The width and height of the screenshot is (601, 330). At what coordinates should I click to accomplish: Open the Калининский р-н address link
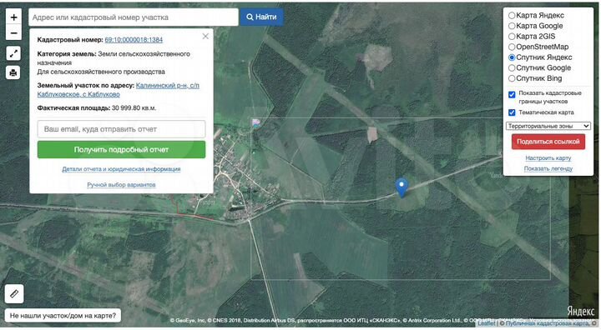coord(118,90)
